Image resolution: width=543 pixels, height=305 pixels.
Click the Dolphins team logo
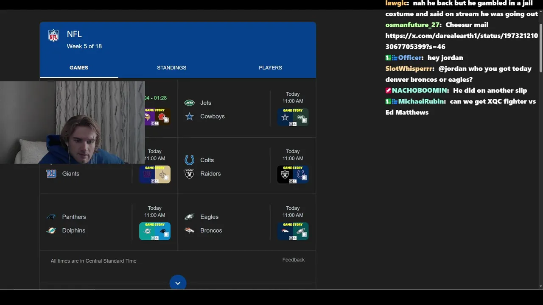click(51, 230)
